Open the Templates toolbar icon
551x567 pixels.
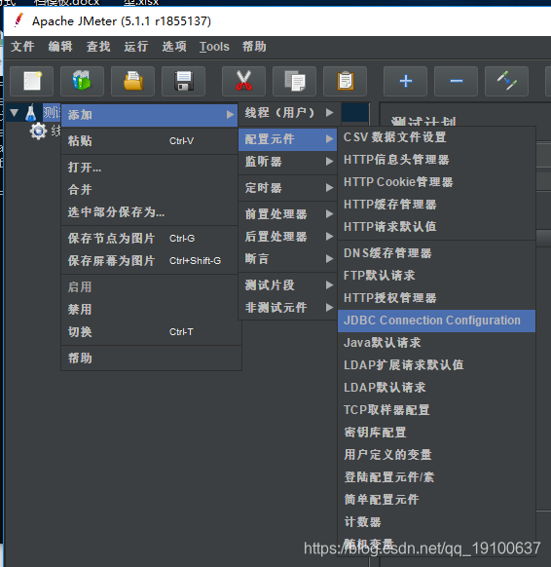tap(83, 81)
